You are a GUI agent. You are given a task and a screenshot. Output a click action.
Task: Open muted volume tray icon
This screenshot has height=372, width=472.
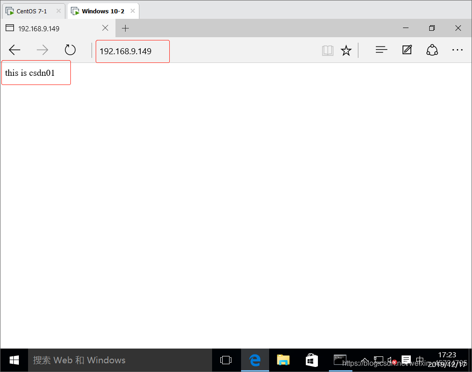click(x=392, y=360)
